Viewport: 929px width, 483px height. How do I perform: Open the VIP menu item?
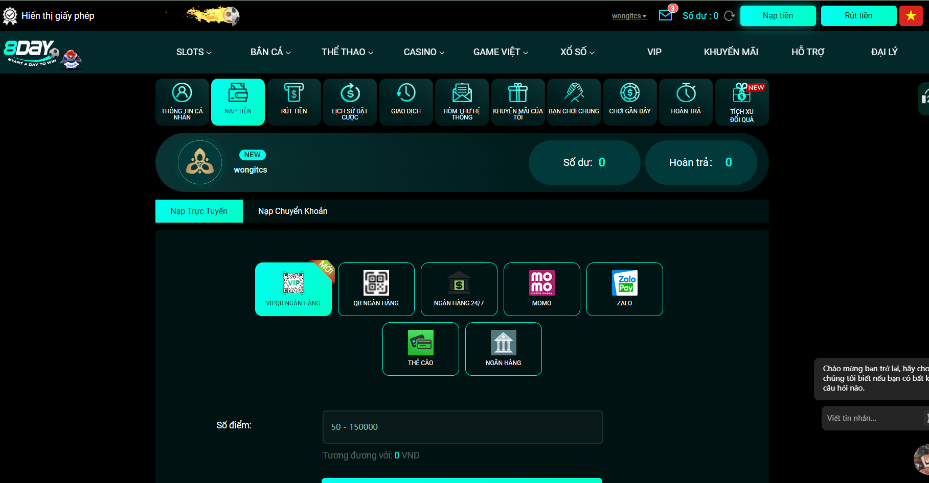click(x=654, y=52)
